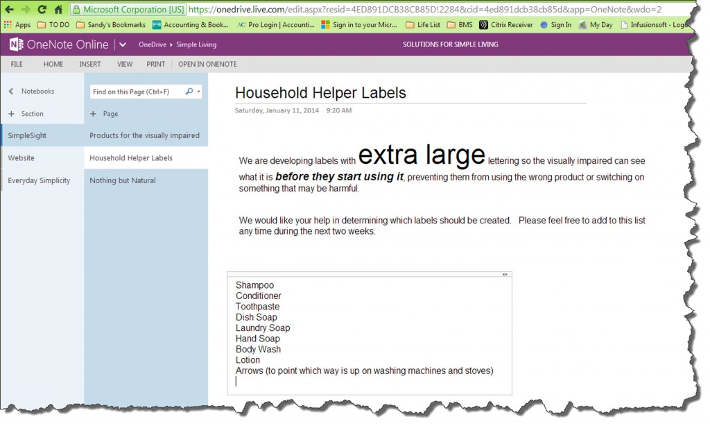Expand the OneNote Online app switcher dropdown
Viewport: 710px width, 426px height.
(x=123, y=44)
